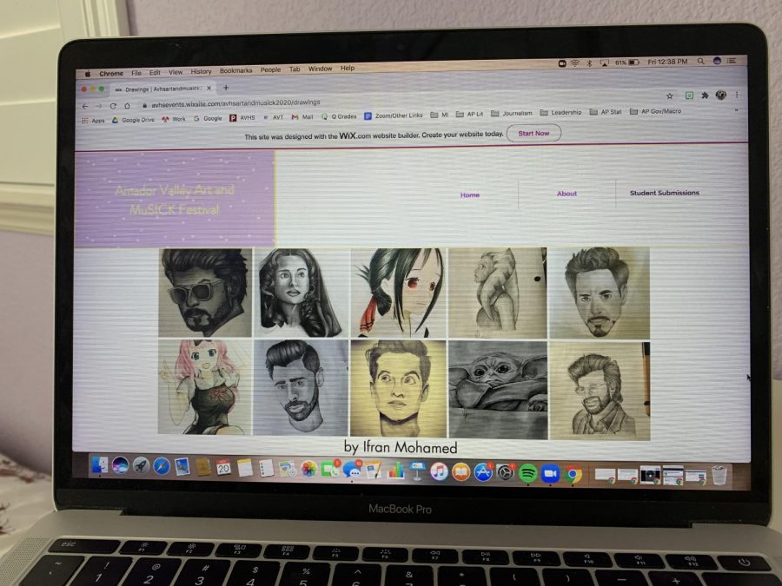This screenshot has width=782, height=586.
Task: Open Chrome's three-dot menu
Action: 737,94
